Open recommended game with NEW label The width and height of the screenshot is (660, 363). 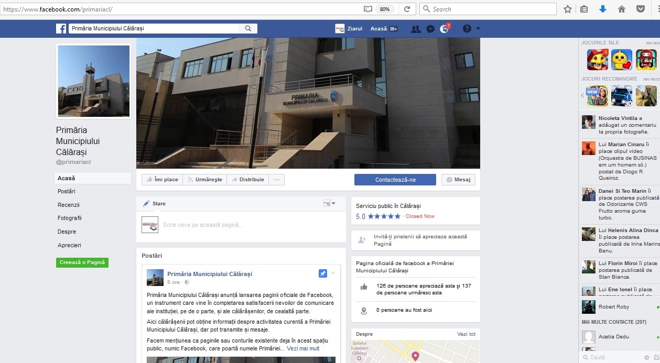point(597,96)
